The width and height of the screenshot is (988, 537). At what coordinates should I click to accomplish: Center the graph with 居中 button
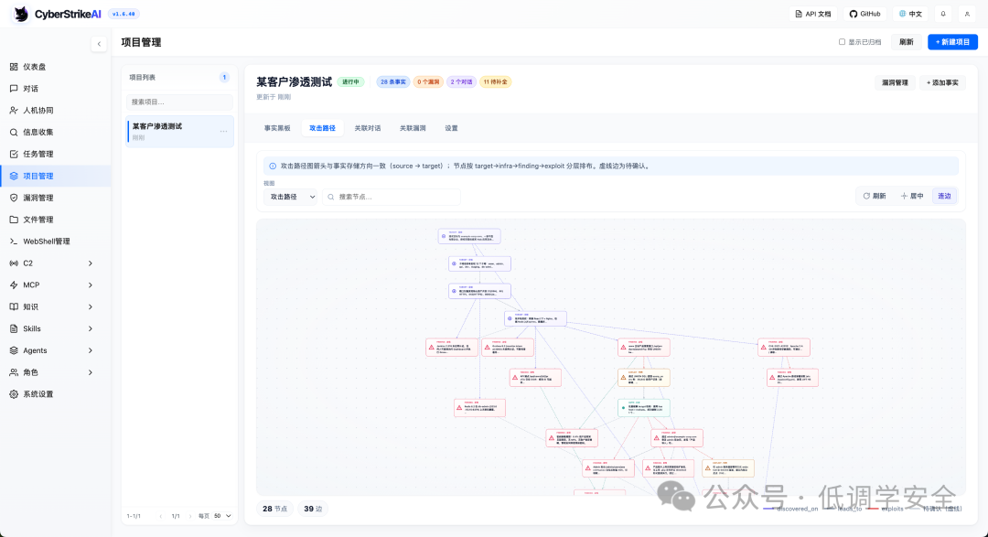click(912, 196)
